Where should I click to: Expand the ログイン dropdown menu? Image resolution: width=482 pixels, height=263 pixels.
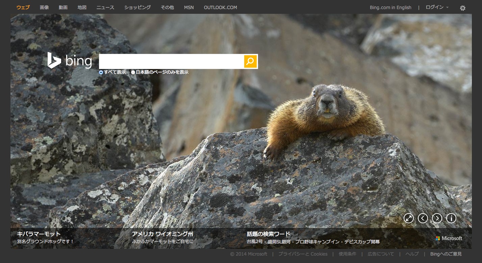pos(437,7)
